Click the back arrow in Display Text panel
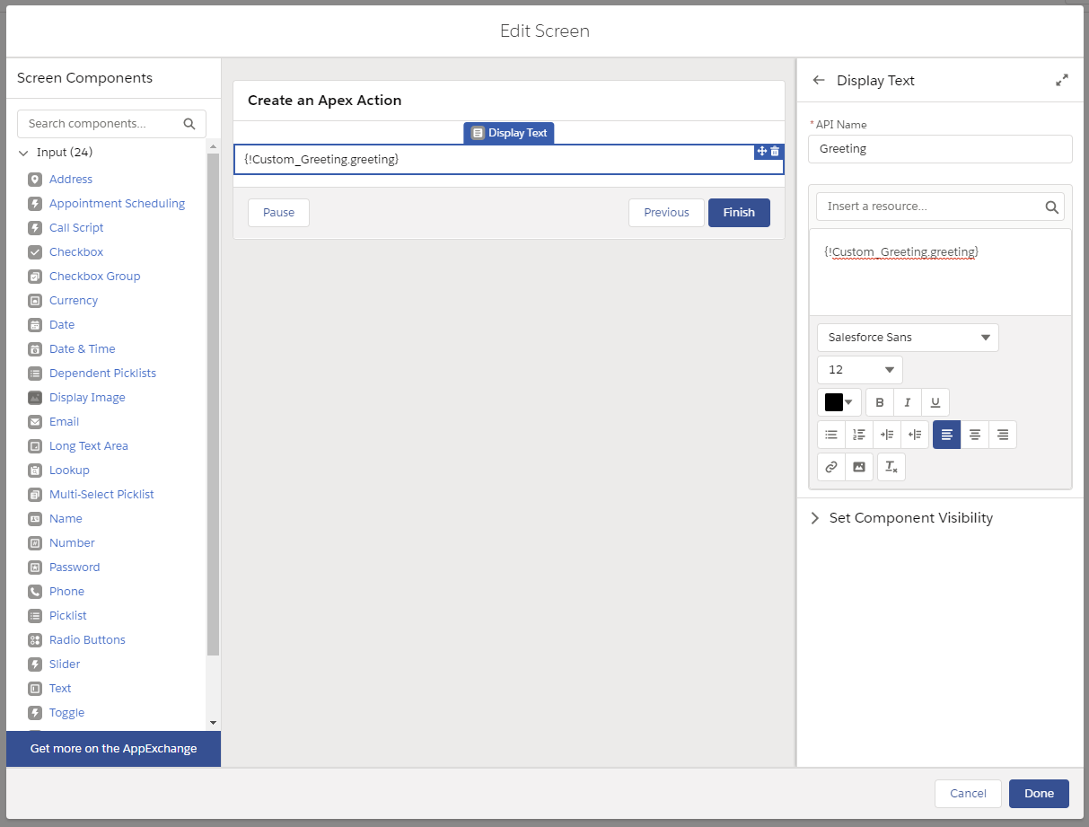Image resolution: width=1089 pixels, height=827 pixels. (818, 80)
